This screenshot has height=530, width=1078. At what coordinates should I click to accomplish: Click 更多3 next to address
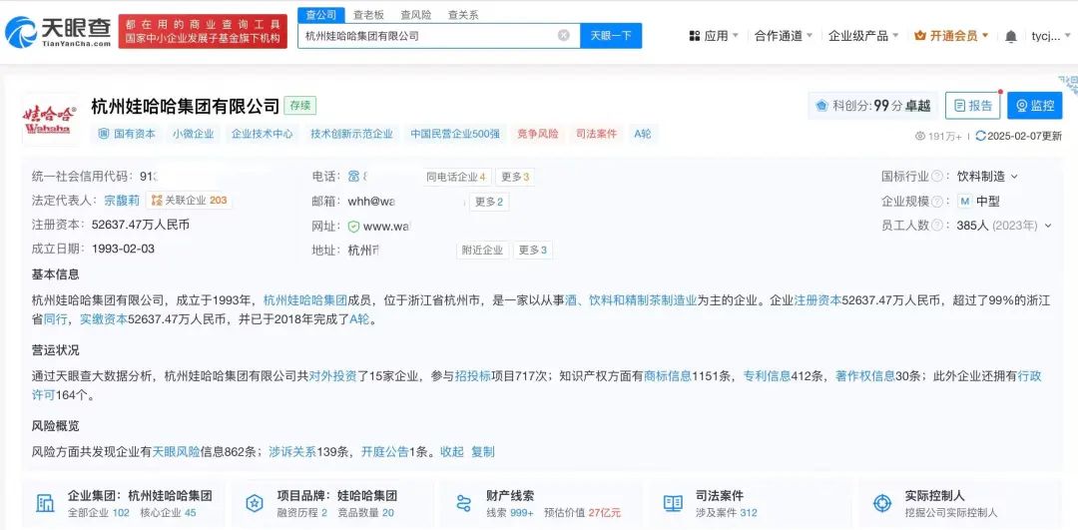[533, 251]
